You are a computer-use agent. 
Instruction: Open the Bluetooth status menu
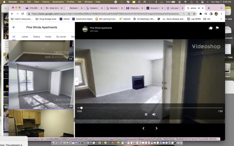[x=156, y=2]
